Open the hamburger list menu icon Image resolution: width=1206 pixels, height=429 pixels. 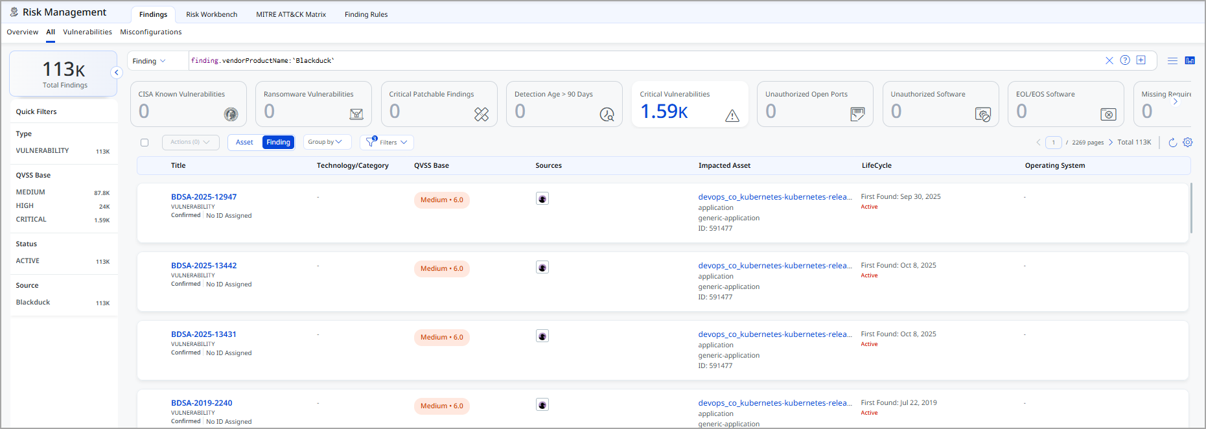1172,60
